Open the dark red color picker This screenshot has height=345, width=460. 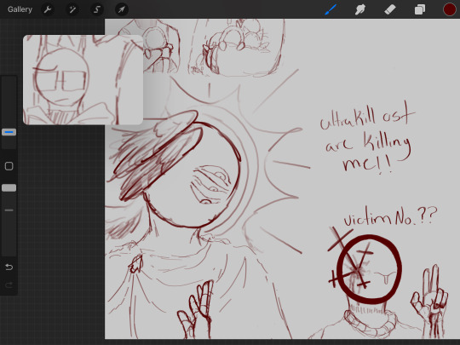[x=449, y=9]
